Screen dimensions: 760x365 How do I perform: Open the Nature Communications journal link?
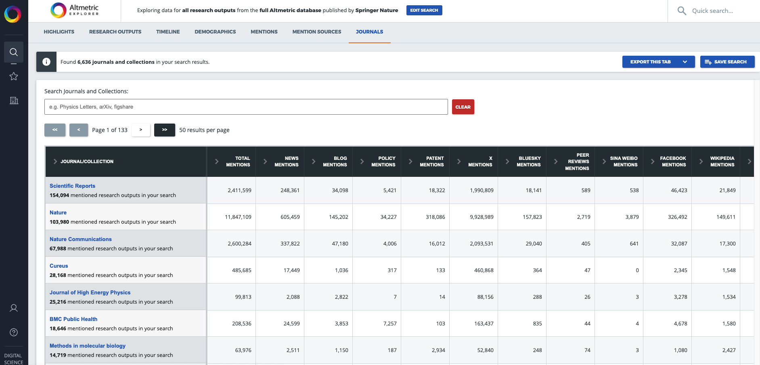point(80,239)
